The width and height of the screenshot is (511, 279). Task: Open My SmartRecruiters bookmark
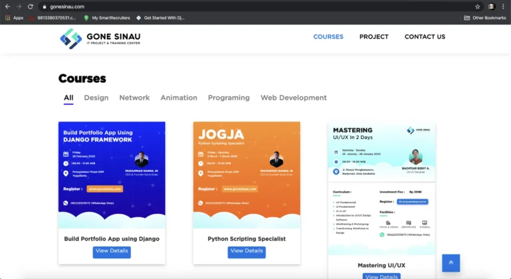[x=107, y=18]
